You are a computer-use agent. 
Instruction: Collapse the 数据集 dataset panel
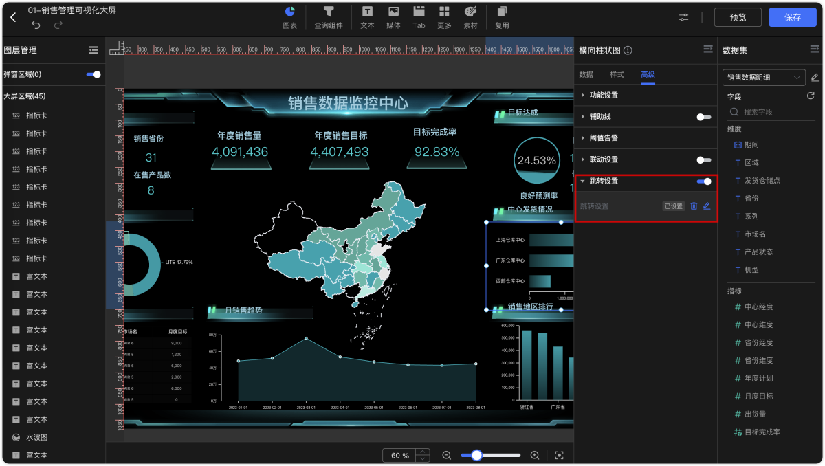[x=814, y=49]
